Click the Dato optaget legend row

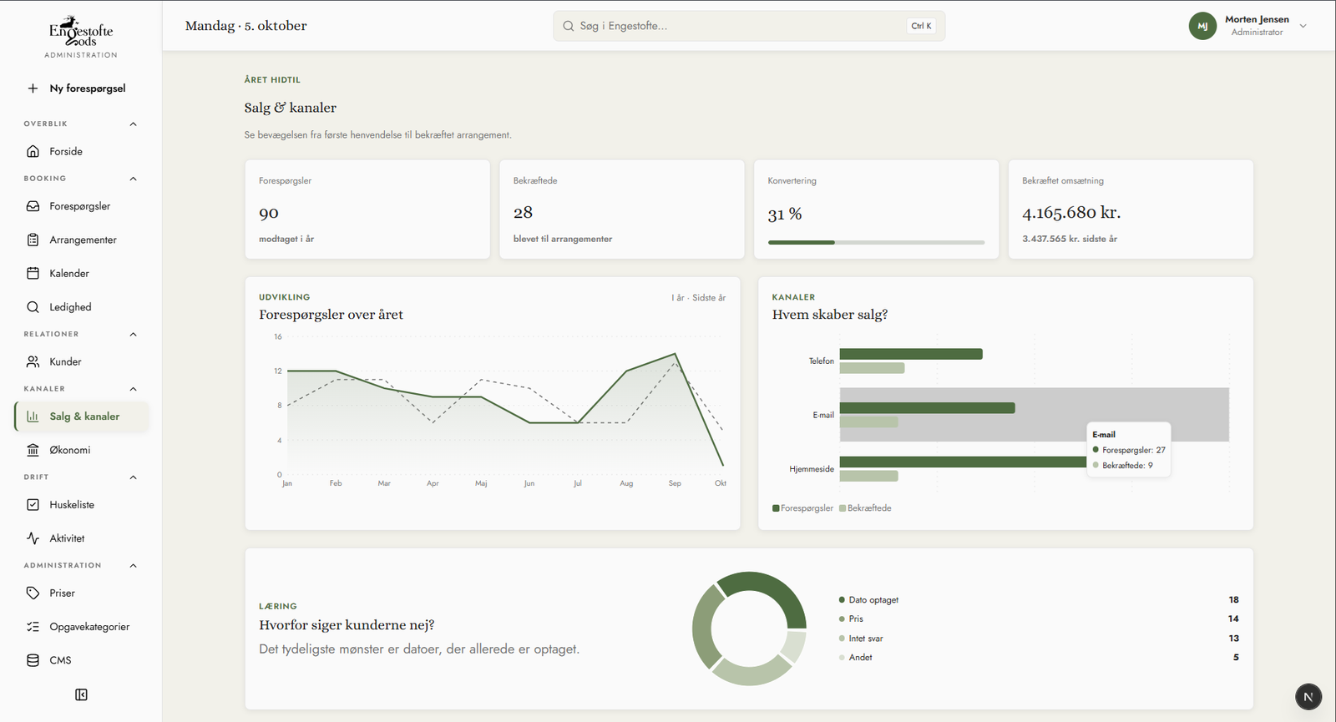tap(1039, 600)
